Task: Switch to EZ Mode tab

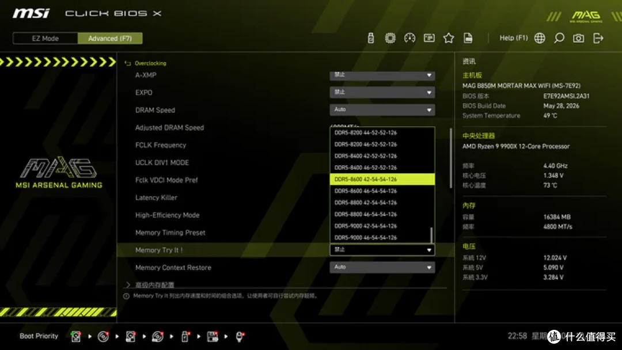Action: [x=45, y=39]
